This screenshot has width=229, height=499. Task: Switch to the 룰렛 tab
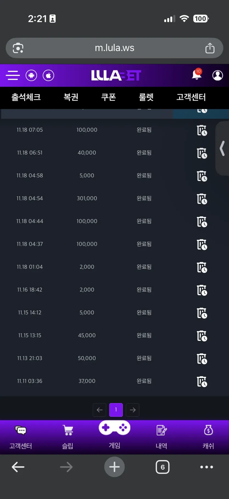pos(146,97)
